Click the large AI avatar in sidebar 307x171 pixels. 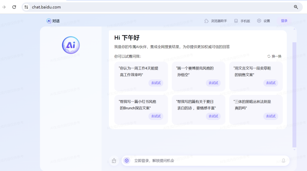click(71, 45)
